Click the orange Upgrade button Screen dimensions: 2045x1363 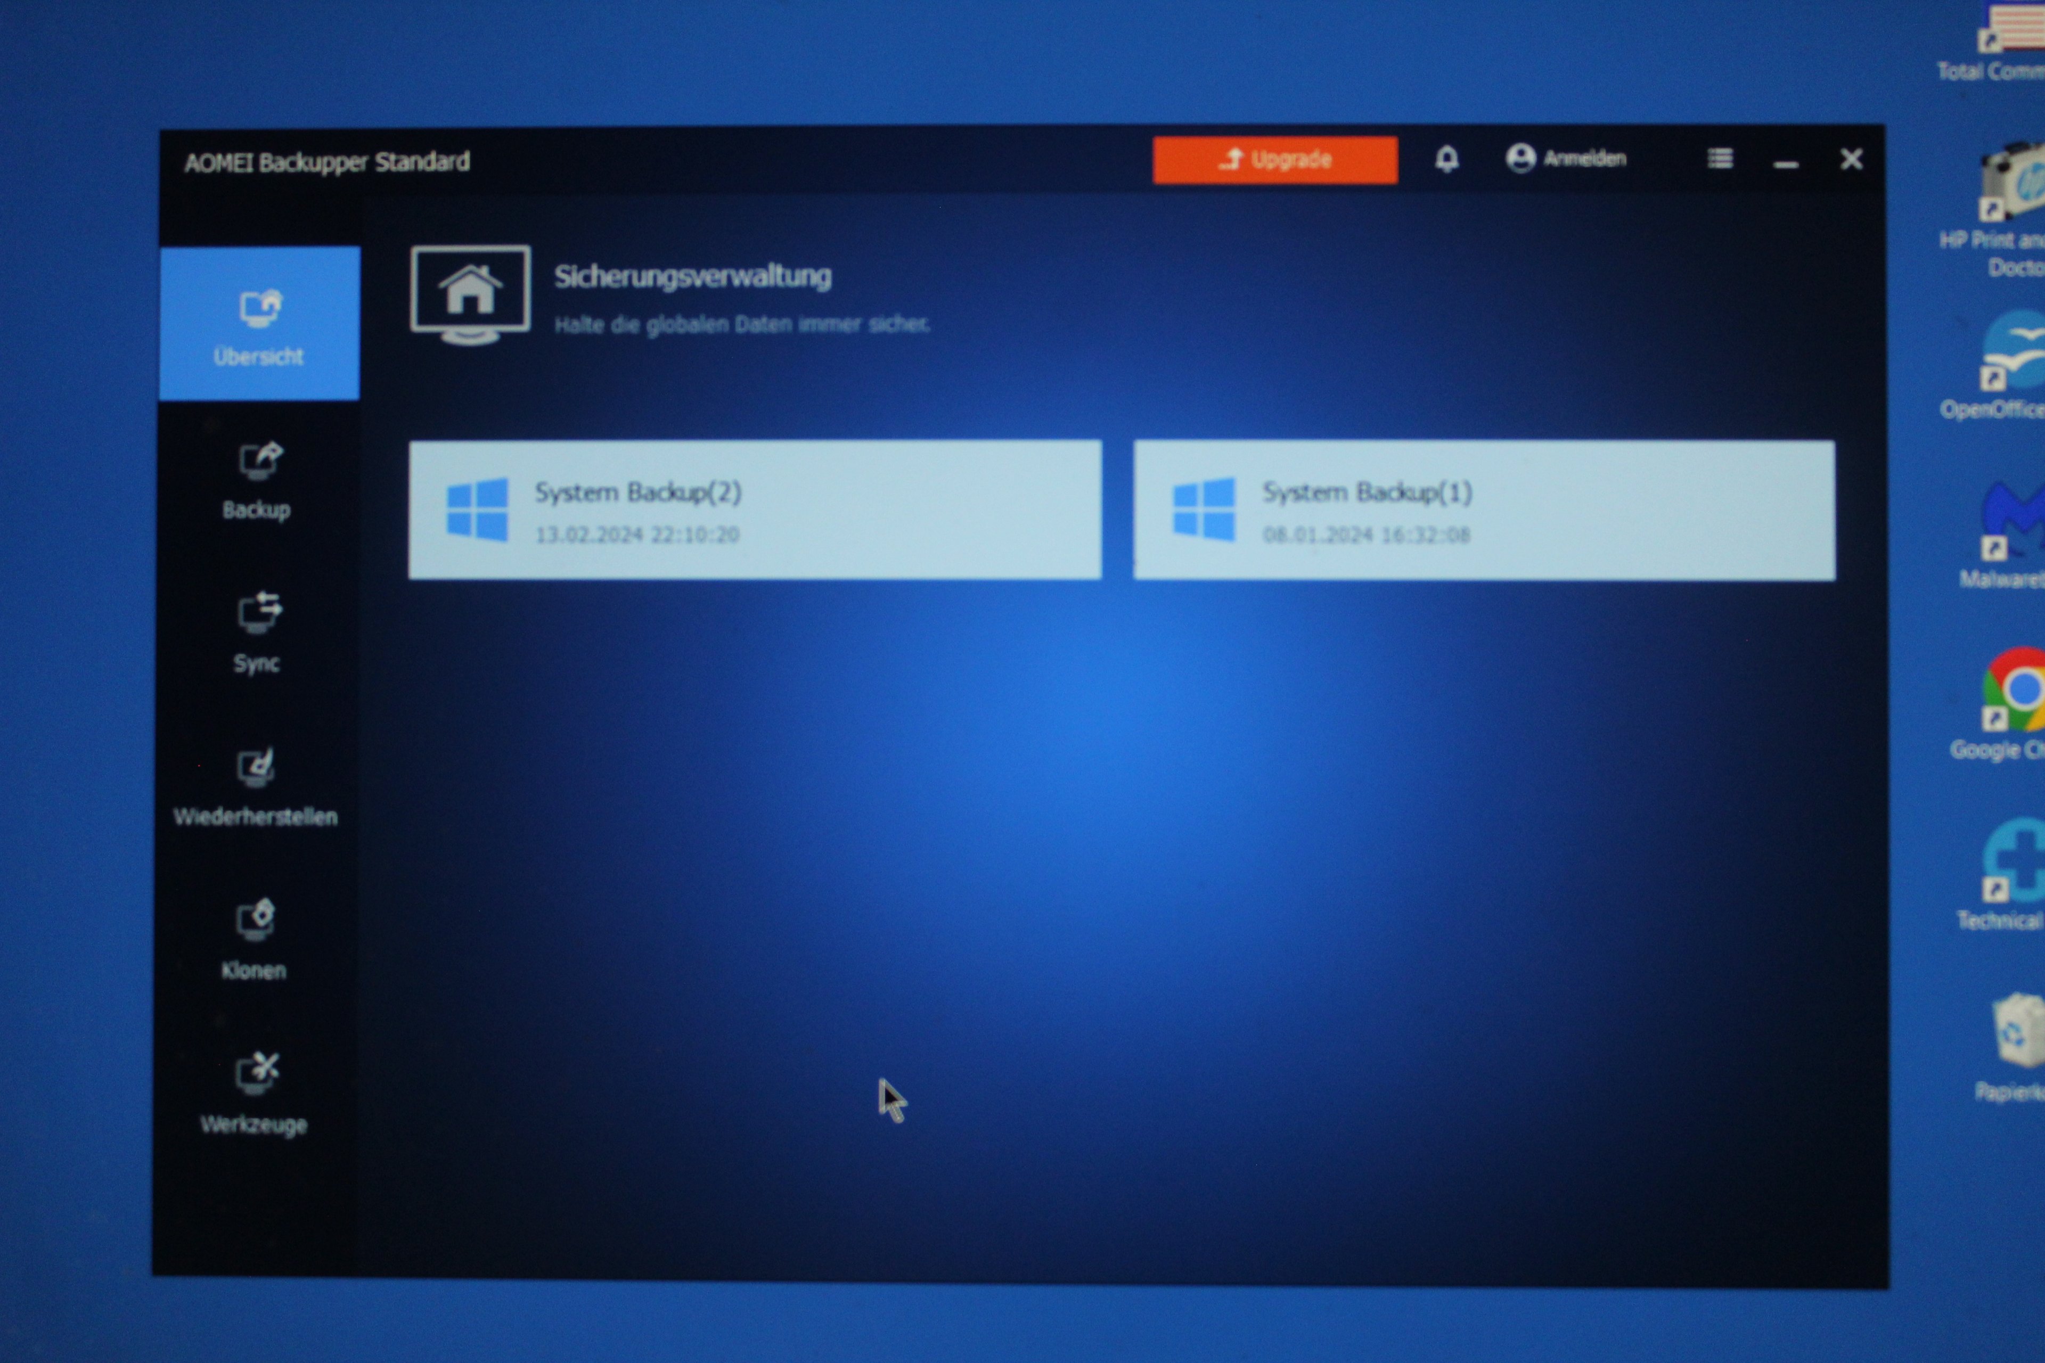(x=1274, y=160)
